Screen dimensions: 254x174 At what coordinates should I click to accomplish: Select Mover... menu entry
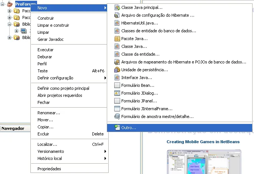pyautogui.click(x=70, y=120)
